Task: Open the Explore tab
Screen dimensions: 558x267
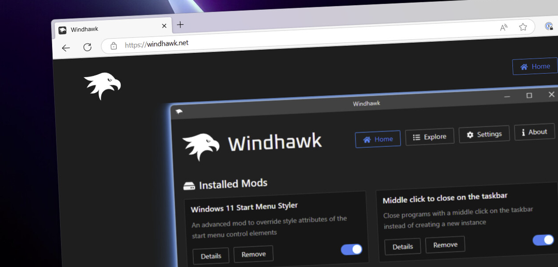Action: click(430, 137)
